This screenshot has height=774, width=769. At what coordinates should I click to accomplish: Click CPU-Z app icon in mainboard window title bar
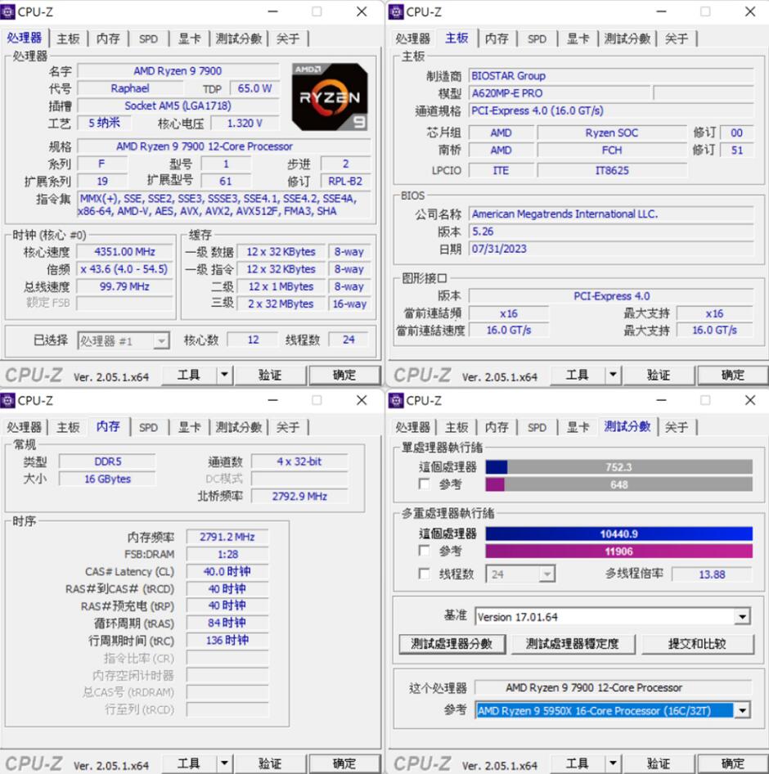click(396, 11)
